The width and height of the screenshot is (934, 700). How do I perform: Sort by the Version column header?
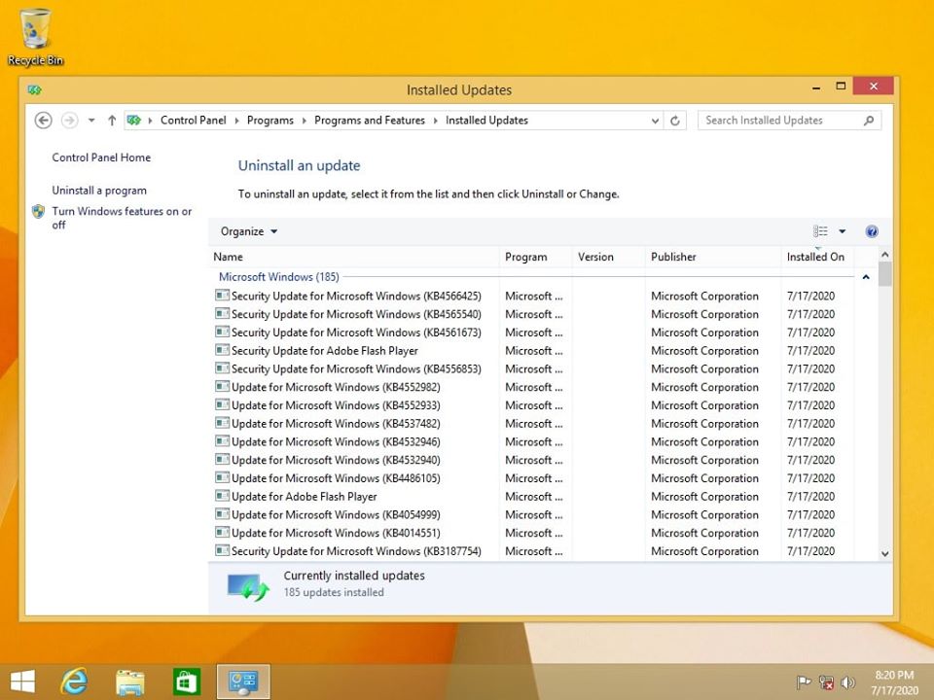(608, 257)
